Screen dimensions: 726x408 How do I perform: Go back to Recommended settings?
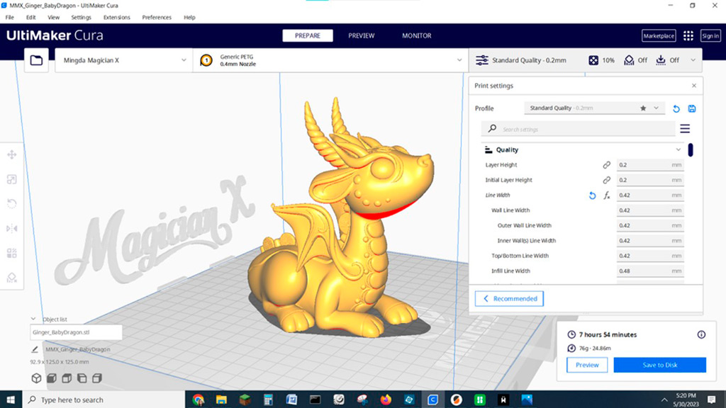point(510,299)
